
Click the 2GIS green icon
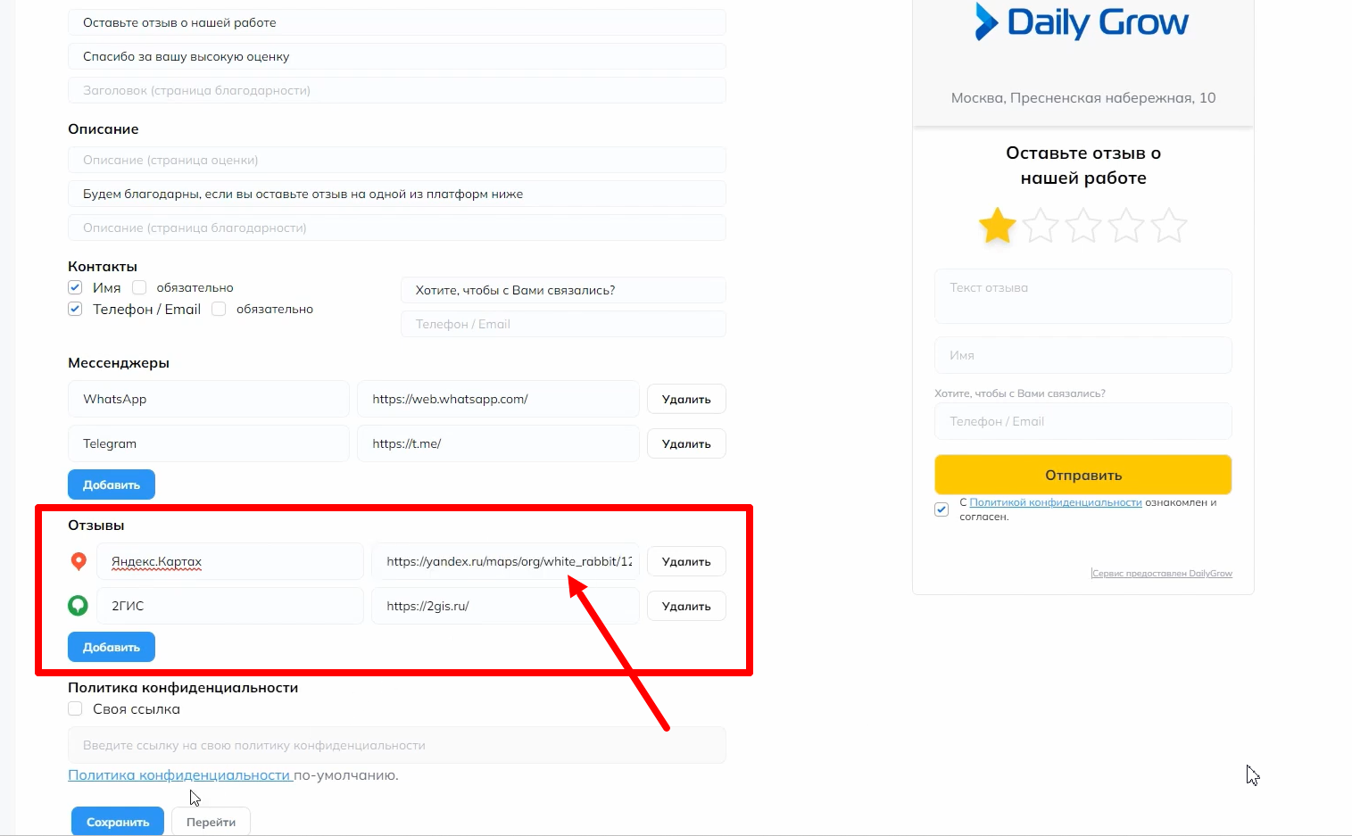coord(79,606)
